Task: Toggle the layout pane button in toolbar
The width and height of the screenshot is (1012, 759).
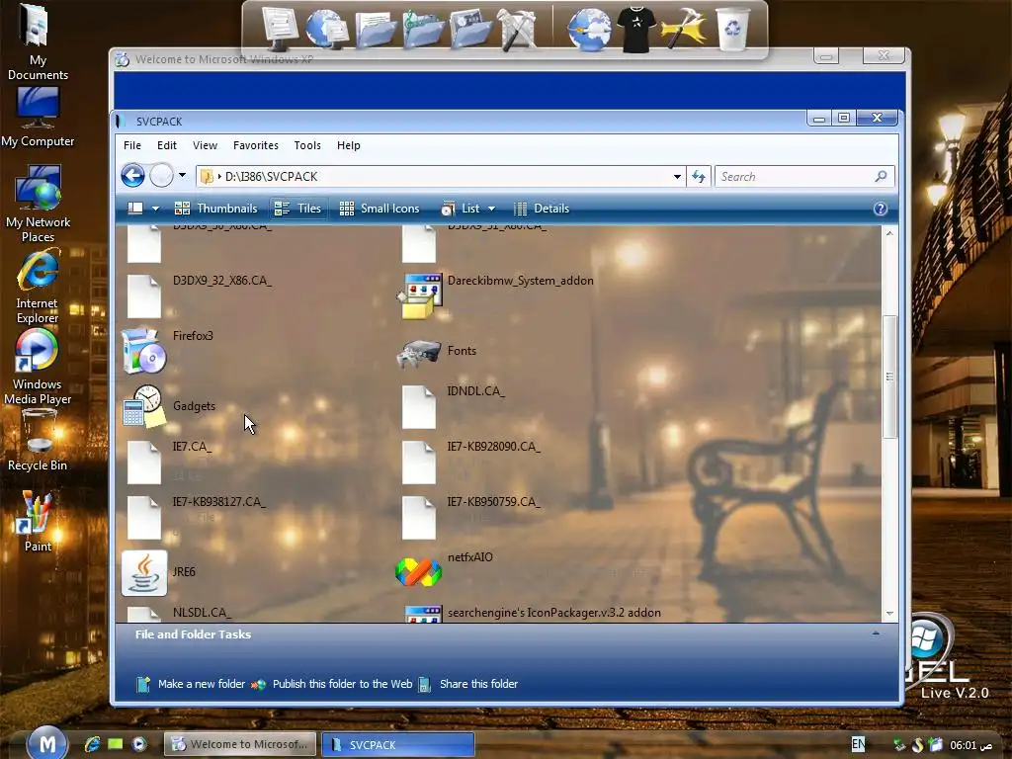Action: point(135,209)
